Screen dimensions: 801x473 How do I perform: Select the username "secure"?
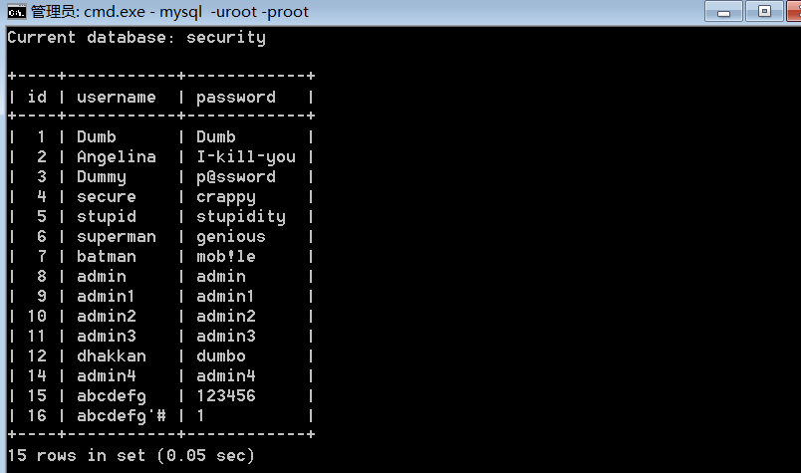point(107,197)
